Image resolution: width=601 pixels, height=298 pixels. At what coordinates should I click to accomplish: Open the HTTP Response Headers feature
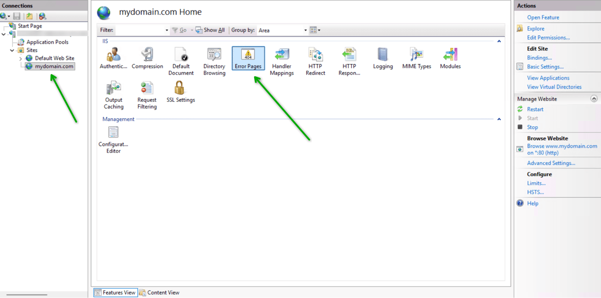click(x=349, y=62)
